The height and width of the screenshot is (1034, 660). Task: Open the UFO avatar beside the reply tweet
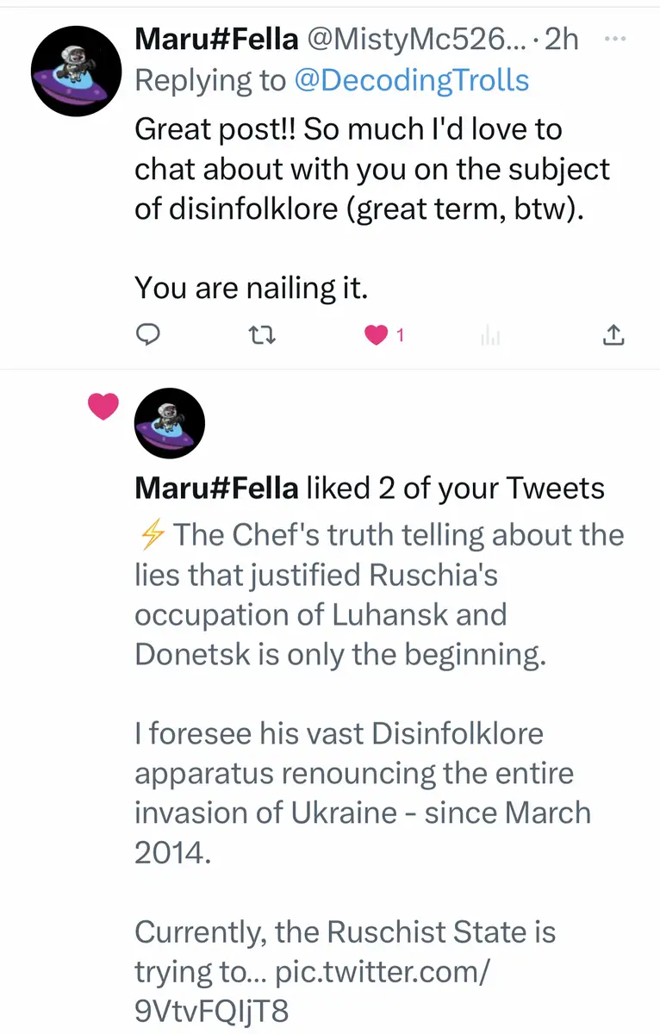[75, 71]
